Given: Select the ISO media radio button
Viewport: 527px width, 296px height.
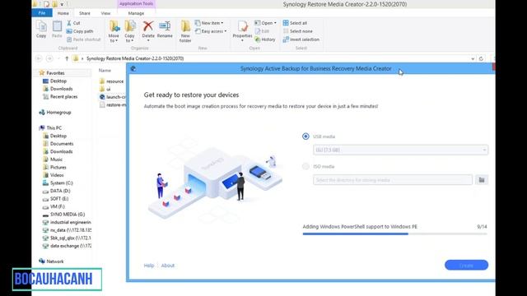Looking at the screenshot, I should pyautogui.click(x=305, y=166).
